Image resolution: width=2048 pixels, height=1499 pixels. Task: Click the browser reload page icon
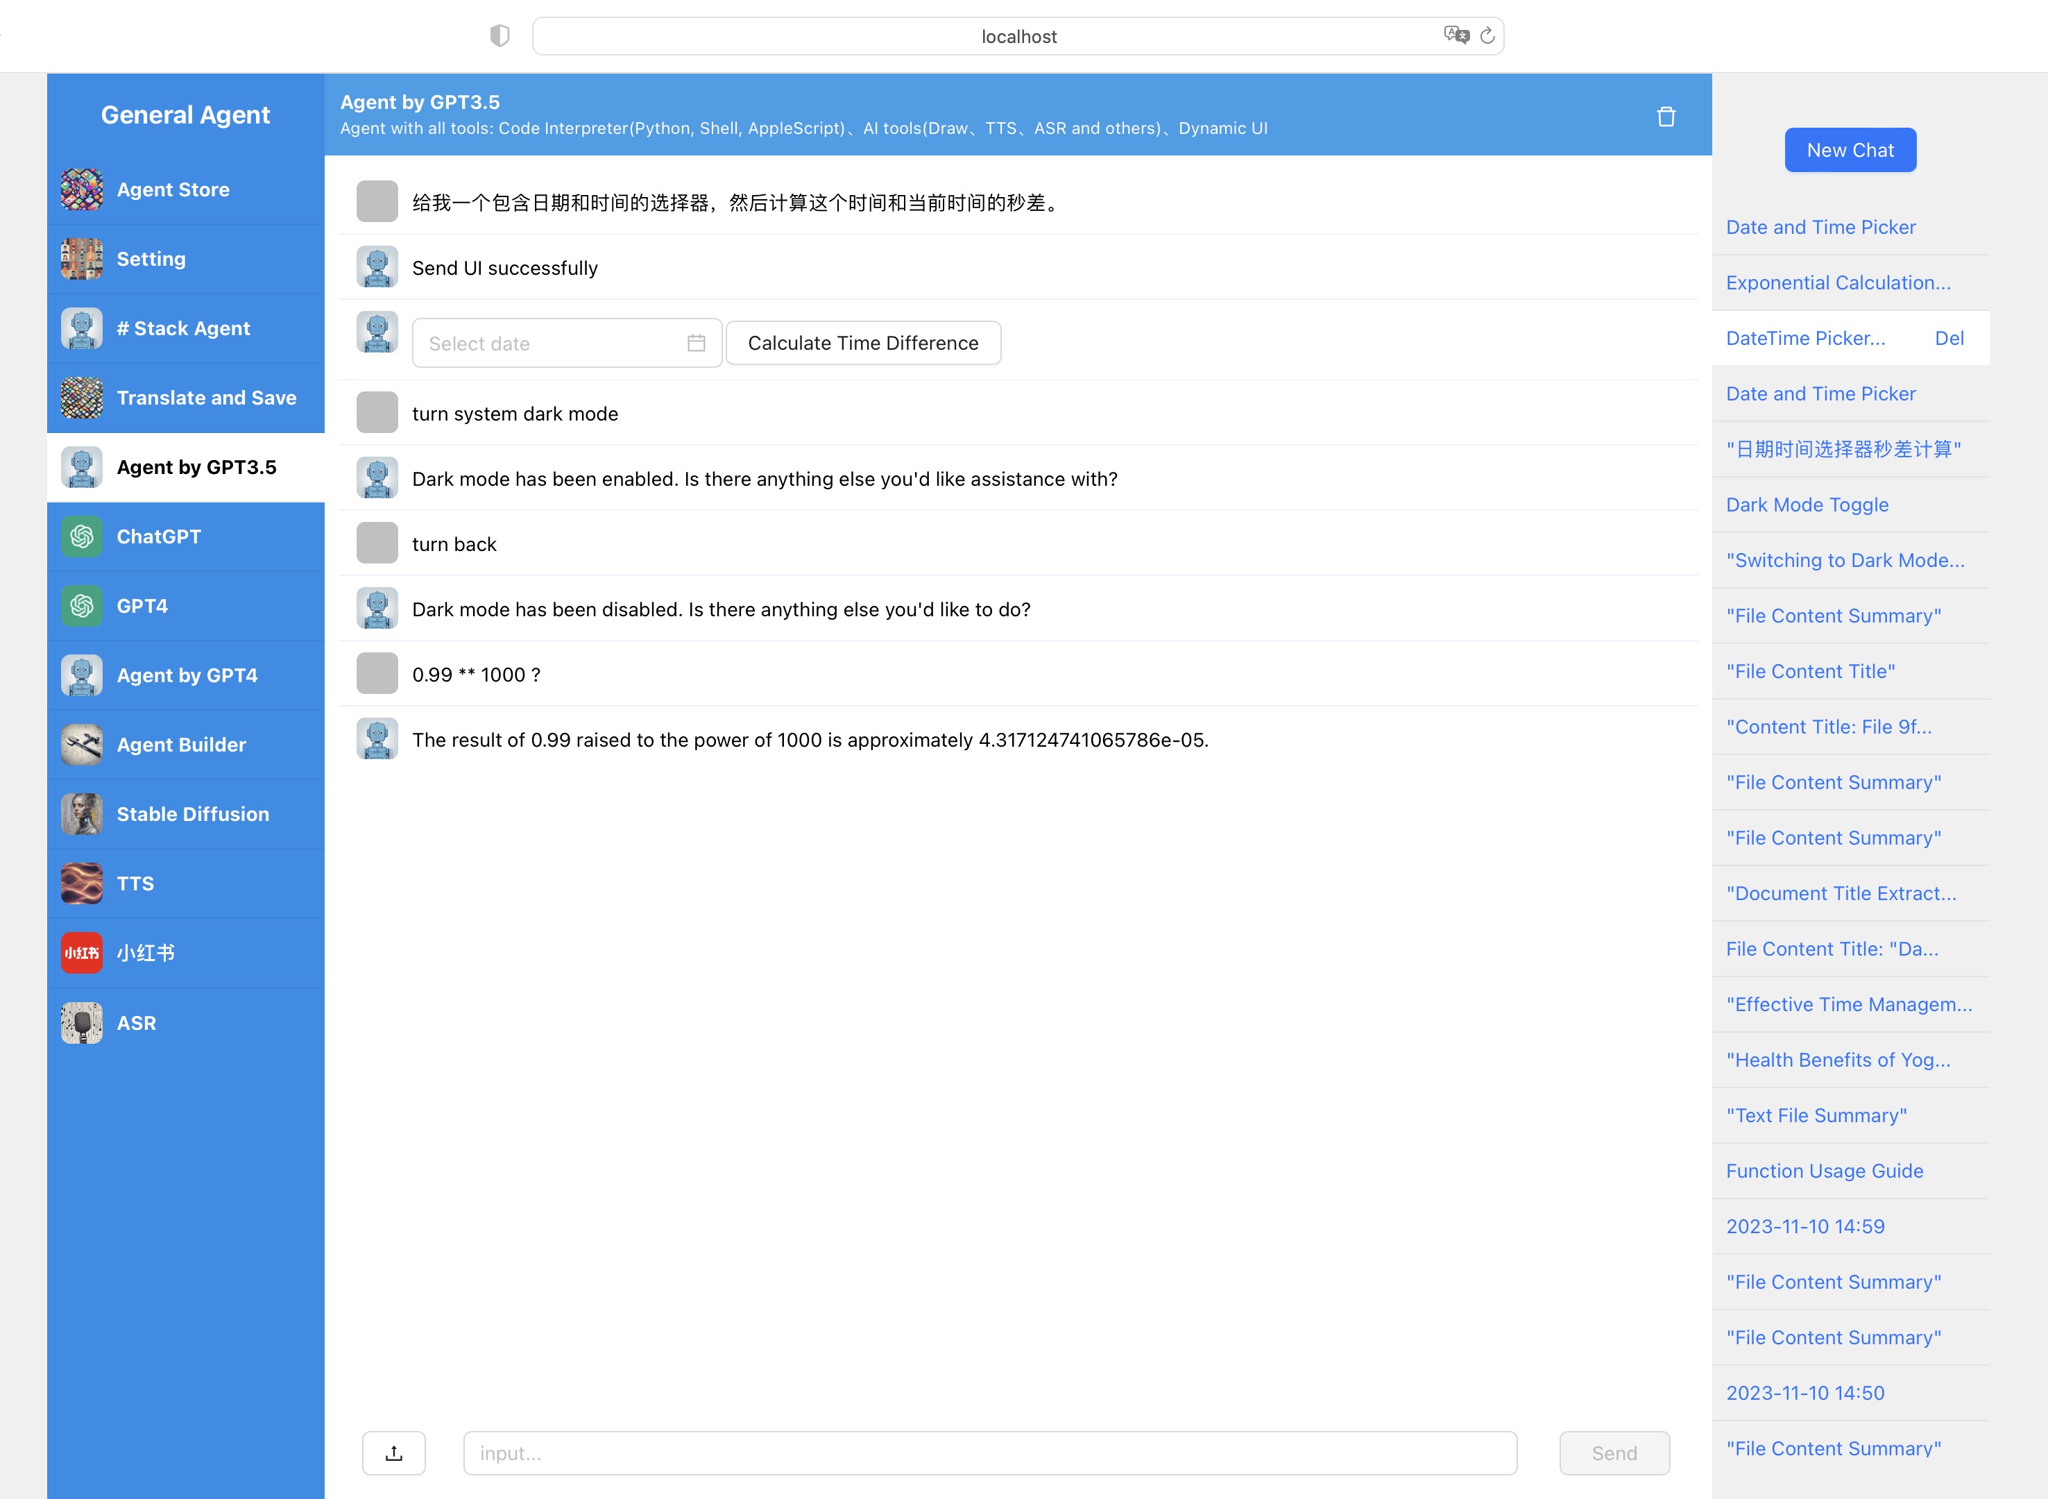(x=1487, y=36)
